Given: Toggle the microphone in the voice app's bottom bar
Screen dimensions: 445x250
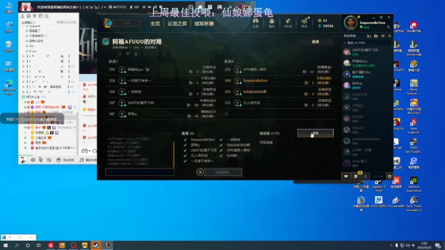Looking at the screenshot, I should (41, 160).
